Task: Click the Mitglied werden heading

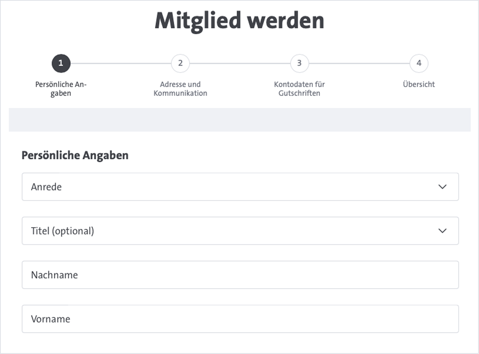Action: pyautogui.click(x=239, y=20)
